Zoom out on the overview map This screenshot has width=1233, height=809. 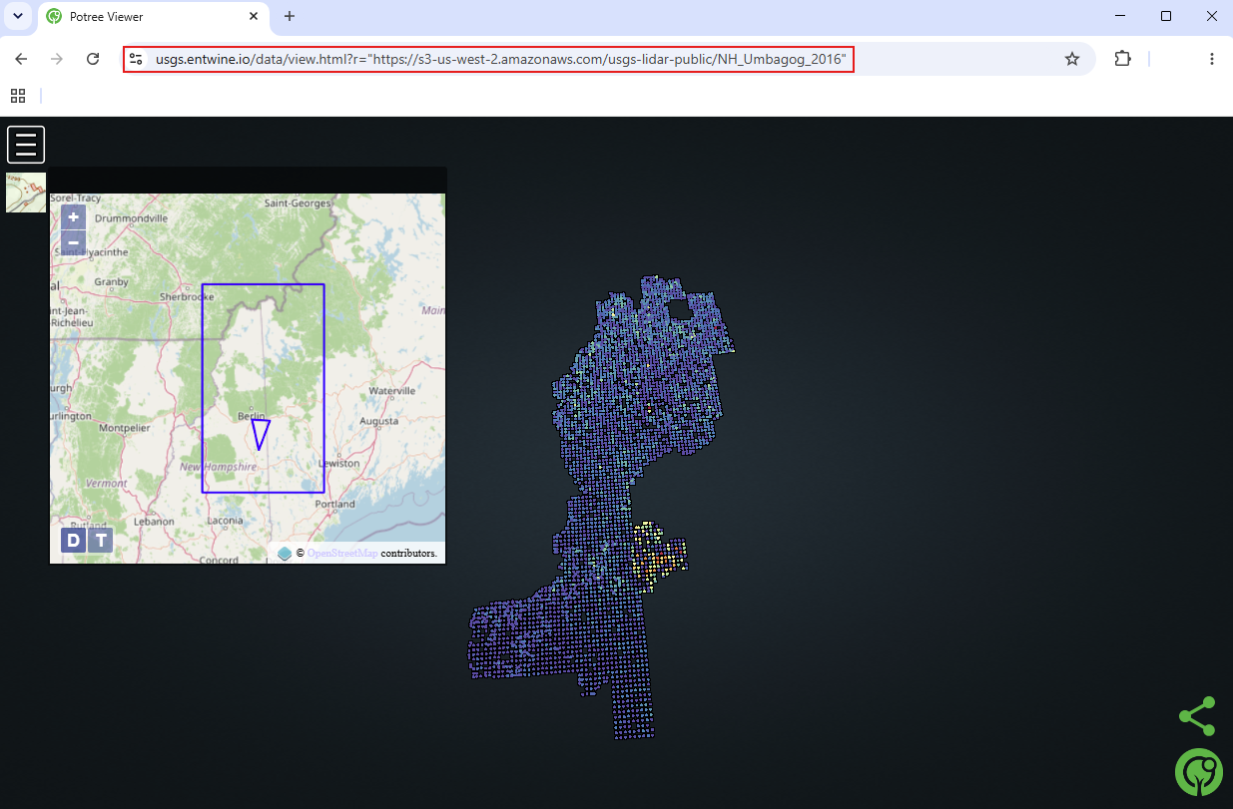pyautogui.click(x=73, y=242)
